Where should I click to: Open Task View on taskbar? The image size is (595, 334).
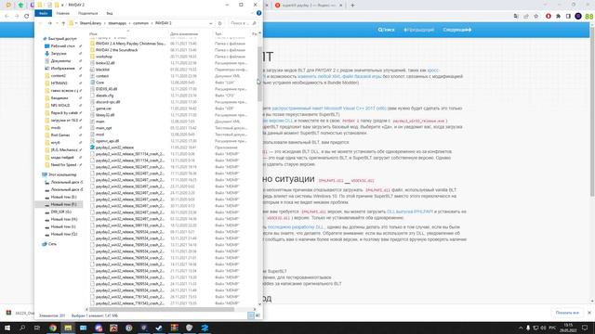37,328
